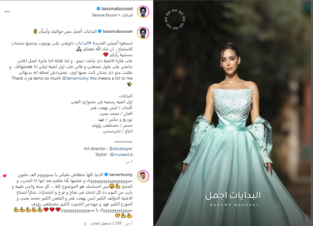The width and height of the screenshot is (313, 226).
Task: Open the @musaed.d stylist mention
Action: pos(121,154)
